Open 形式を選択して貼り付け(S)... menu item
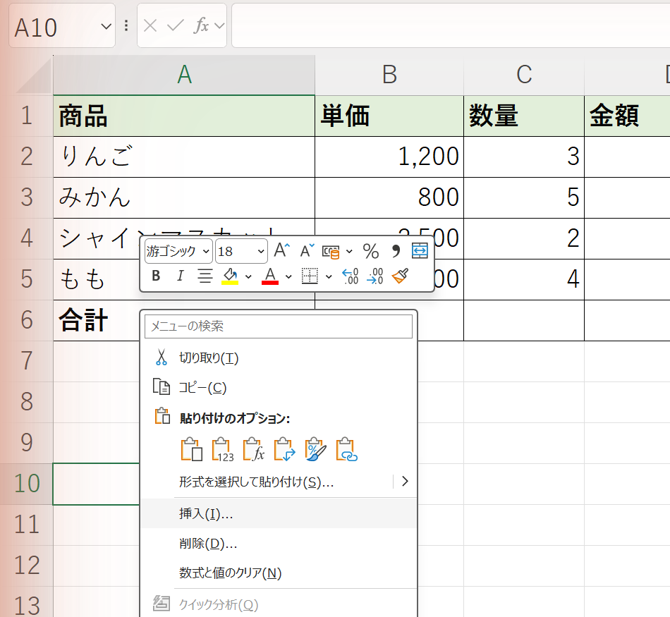The height and width of the screenshot is (617, 670). (279, 482)
